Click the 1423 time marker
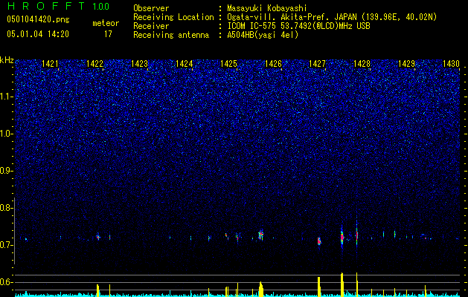The height and width of the screenshot is (297, 468). [139, 64]
